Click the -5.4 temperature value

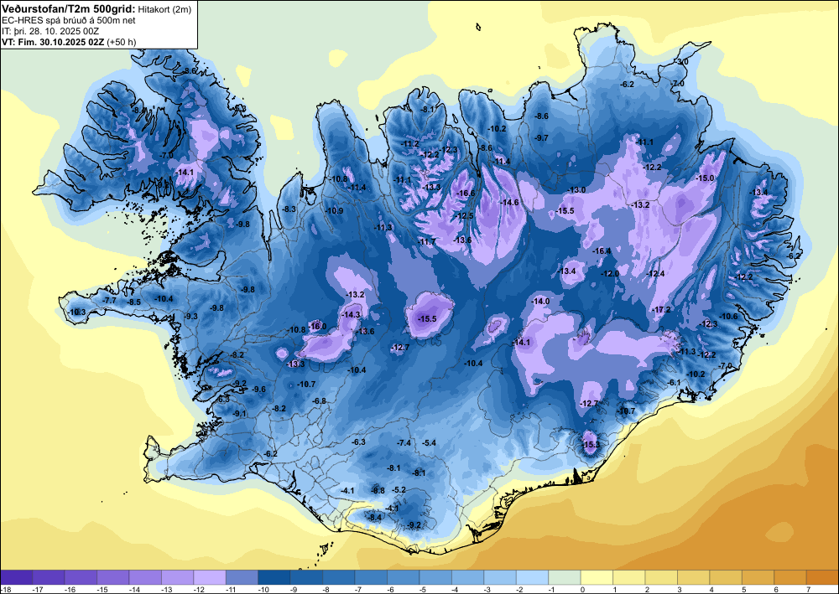[x=429, y=443]
